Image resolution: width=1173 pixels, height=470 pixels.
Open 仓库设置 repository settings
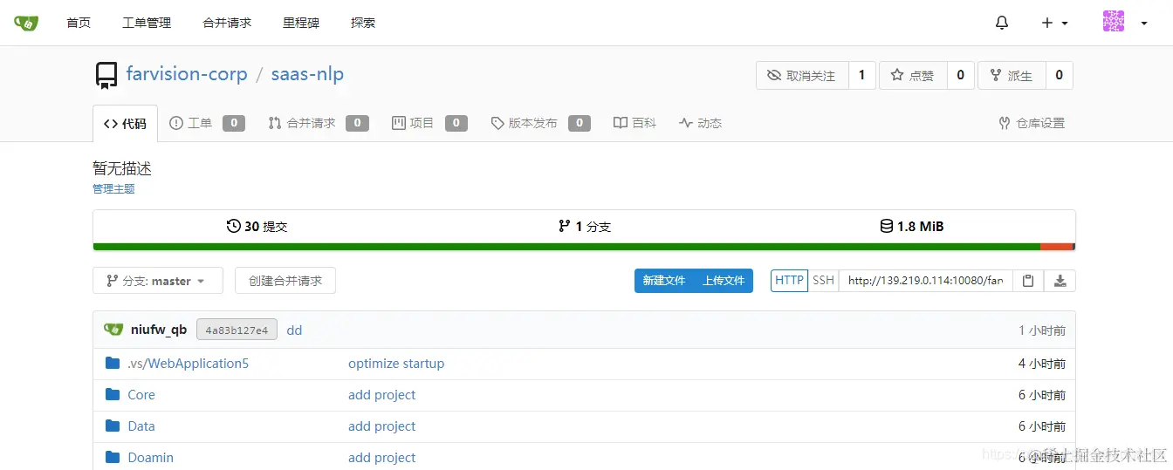(1032, 123)
